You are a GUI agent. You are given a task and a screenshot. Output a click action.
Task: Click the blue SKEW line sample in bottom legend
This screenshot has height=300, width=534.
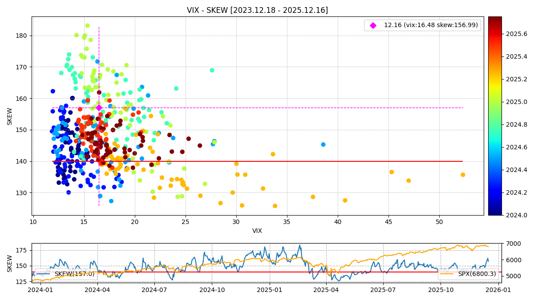click(43, 274)
